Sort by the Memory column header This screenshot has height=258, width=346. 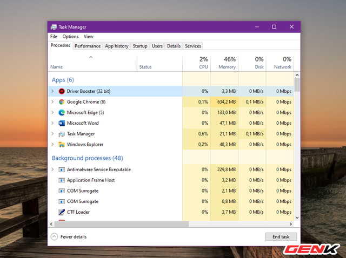(x=224, y=63)
